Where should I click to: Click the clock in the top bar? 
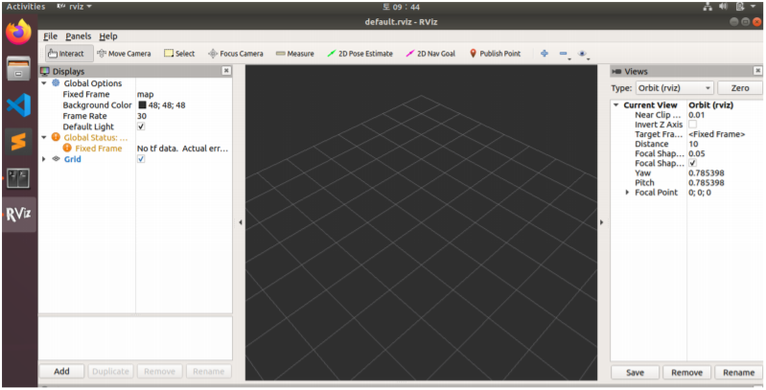click(x=401, y=7)
